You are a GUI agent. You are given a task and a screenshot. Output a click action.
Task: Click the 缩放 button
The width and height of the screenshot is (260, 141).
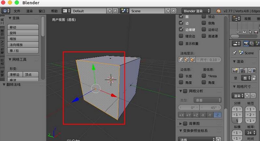click(x=23, y=39)
